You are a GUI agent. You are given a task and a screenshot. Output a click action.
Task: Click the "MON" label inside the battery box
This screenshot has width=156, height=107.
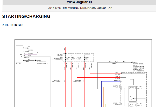pos(21,55)
